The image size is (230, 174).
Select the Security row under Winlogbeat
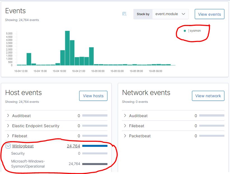pos(18,154)
